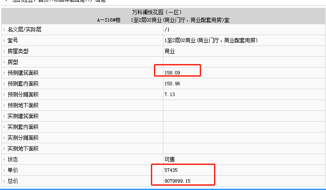Click the arrow bullet beside 单价
Viewport: 326px width, 190px height.
[4, 171]
